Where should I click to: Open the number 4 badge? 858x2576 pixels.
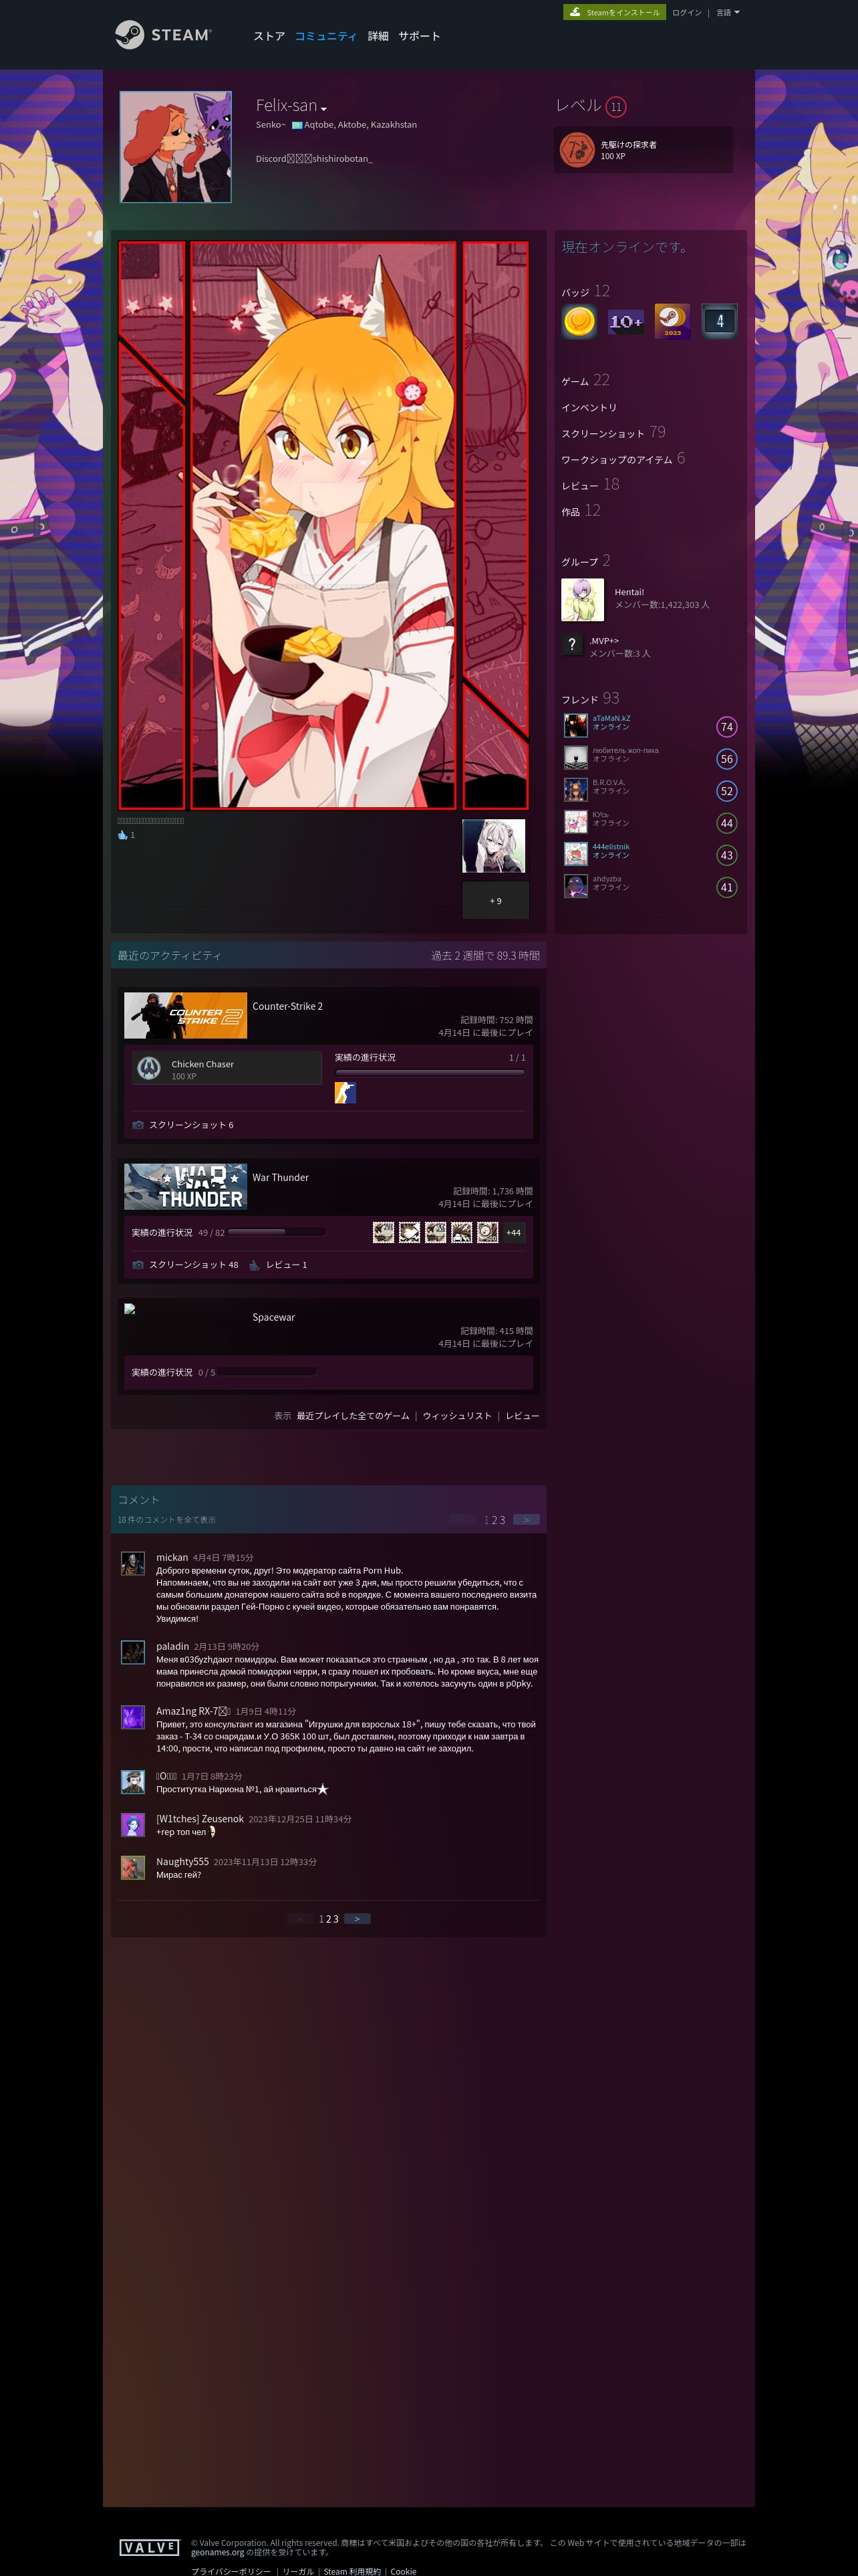[x=719, y=321]
